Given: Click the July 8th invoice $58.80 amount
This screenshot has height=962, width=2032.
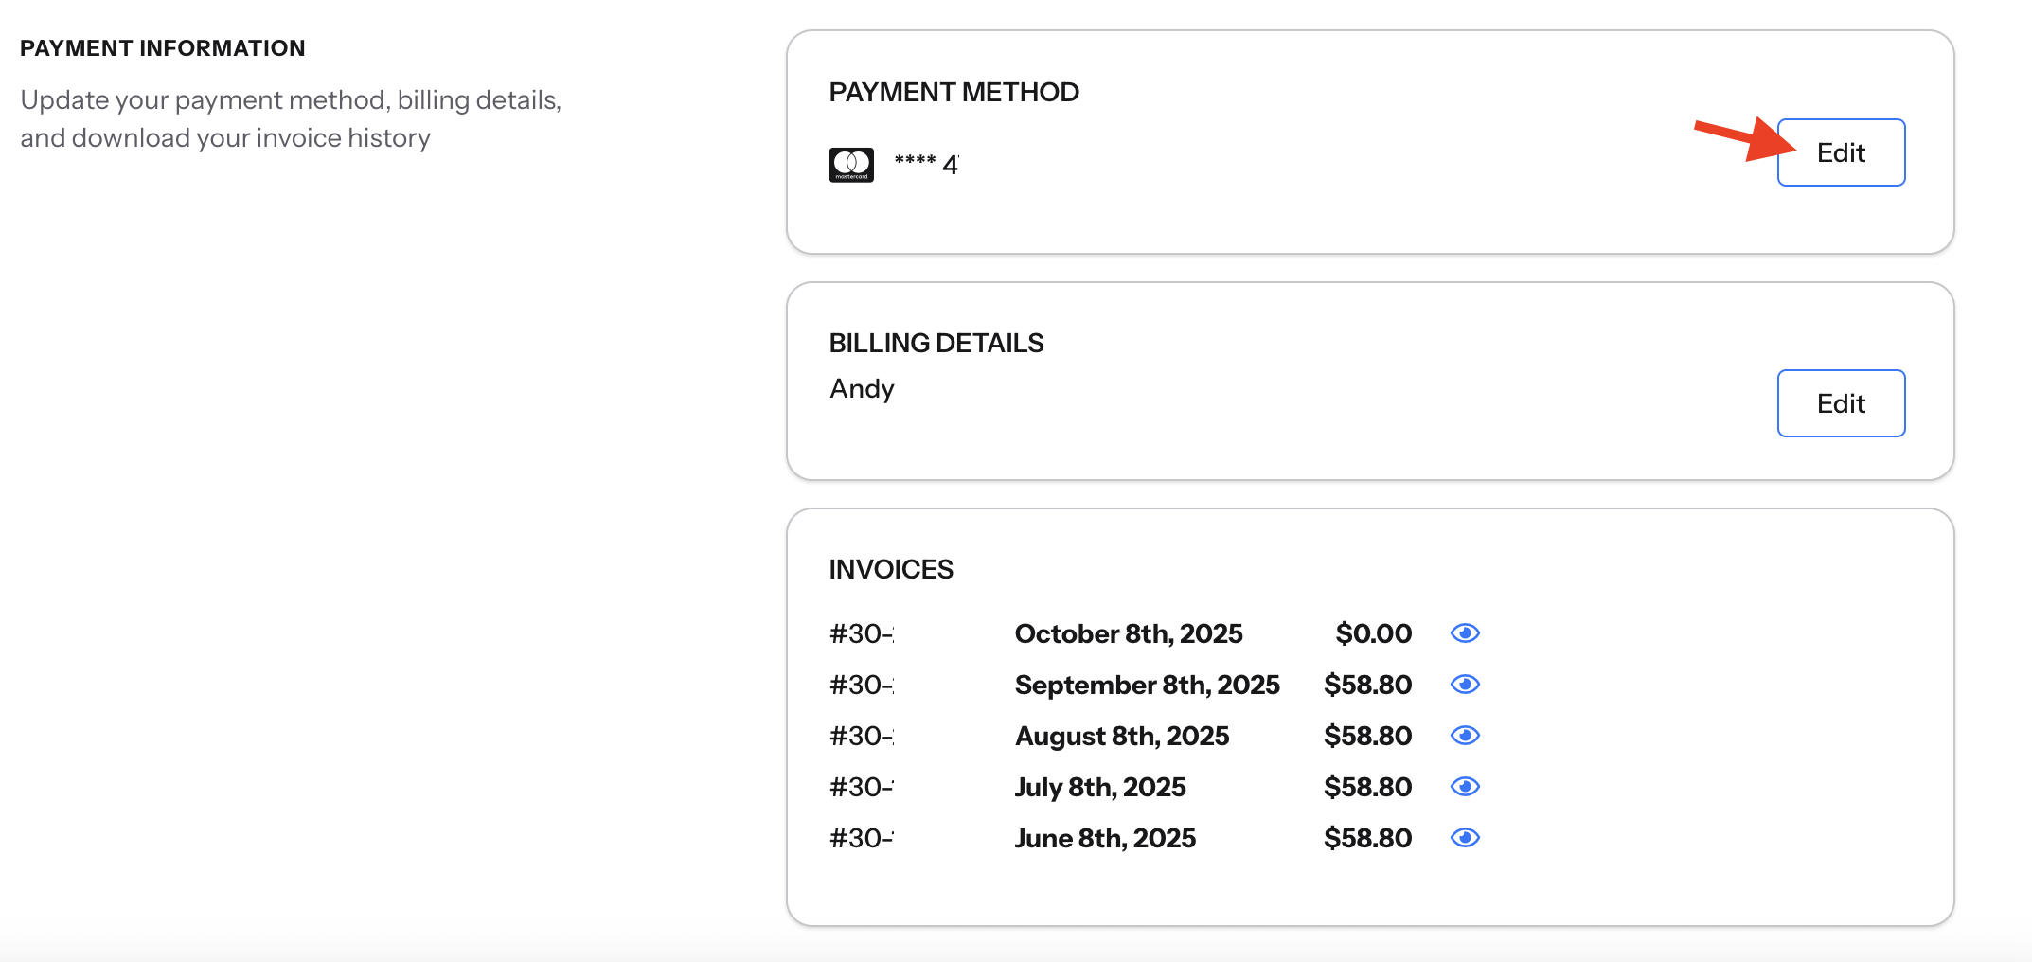Looking at the screenshot, I should pyautogui.click(x=1367, y=787).
